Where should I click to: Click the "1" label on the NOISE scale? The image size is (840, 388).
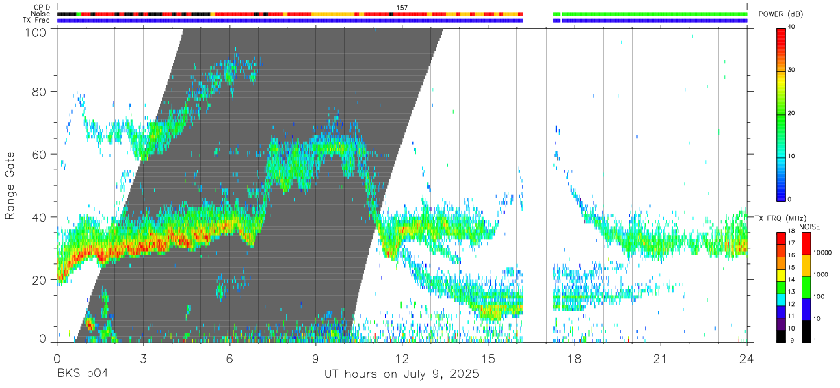point(814,340)
